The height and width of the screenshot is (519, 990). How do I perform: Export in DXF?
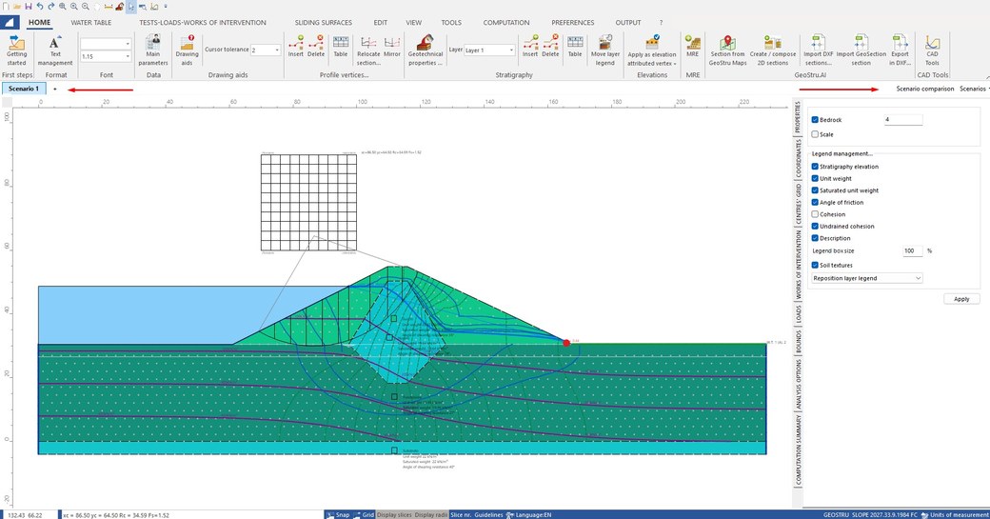(x=900, y=50)
